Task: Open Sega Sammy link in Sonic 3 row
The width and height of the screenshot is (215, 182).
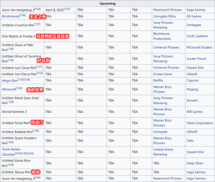Action: [196, 178]
